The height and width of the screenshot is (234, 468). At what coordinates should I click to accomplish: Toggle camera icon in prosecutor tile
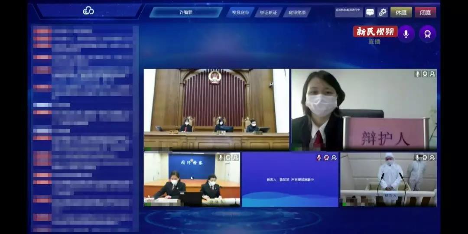pos(228,157)
